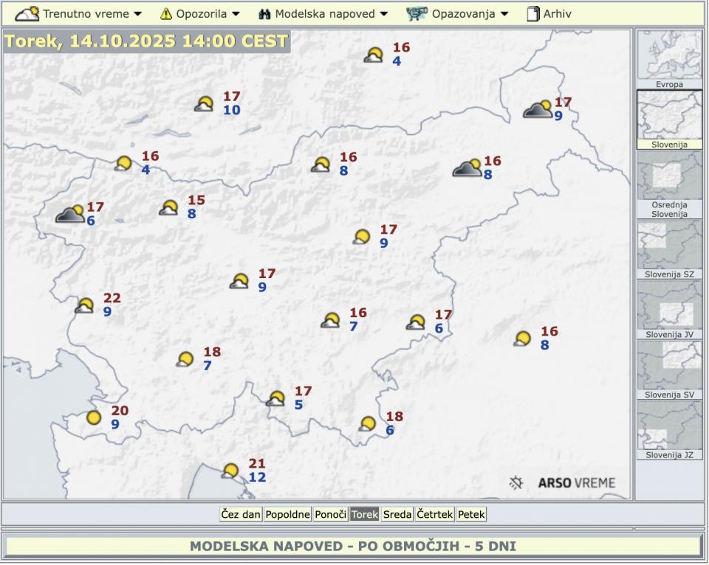Viewport: 709px width, 565px height.
Task: Click the archive document icon
Action: click(x=532, y=13)
